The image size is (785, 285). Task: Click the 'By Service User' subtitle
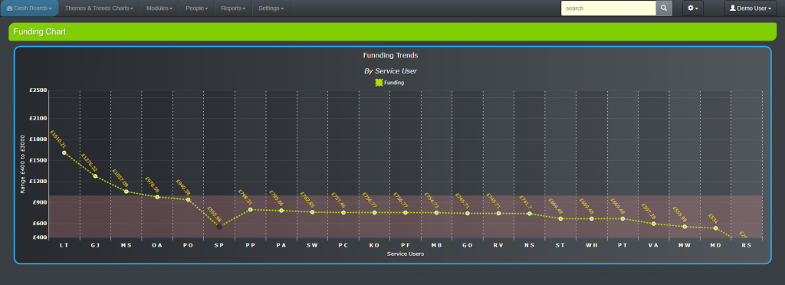click(390, 71)
